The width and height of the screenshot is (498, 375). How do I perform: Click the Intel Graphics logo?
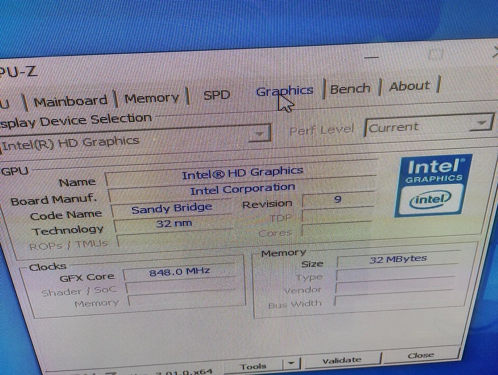433,185
